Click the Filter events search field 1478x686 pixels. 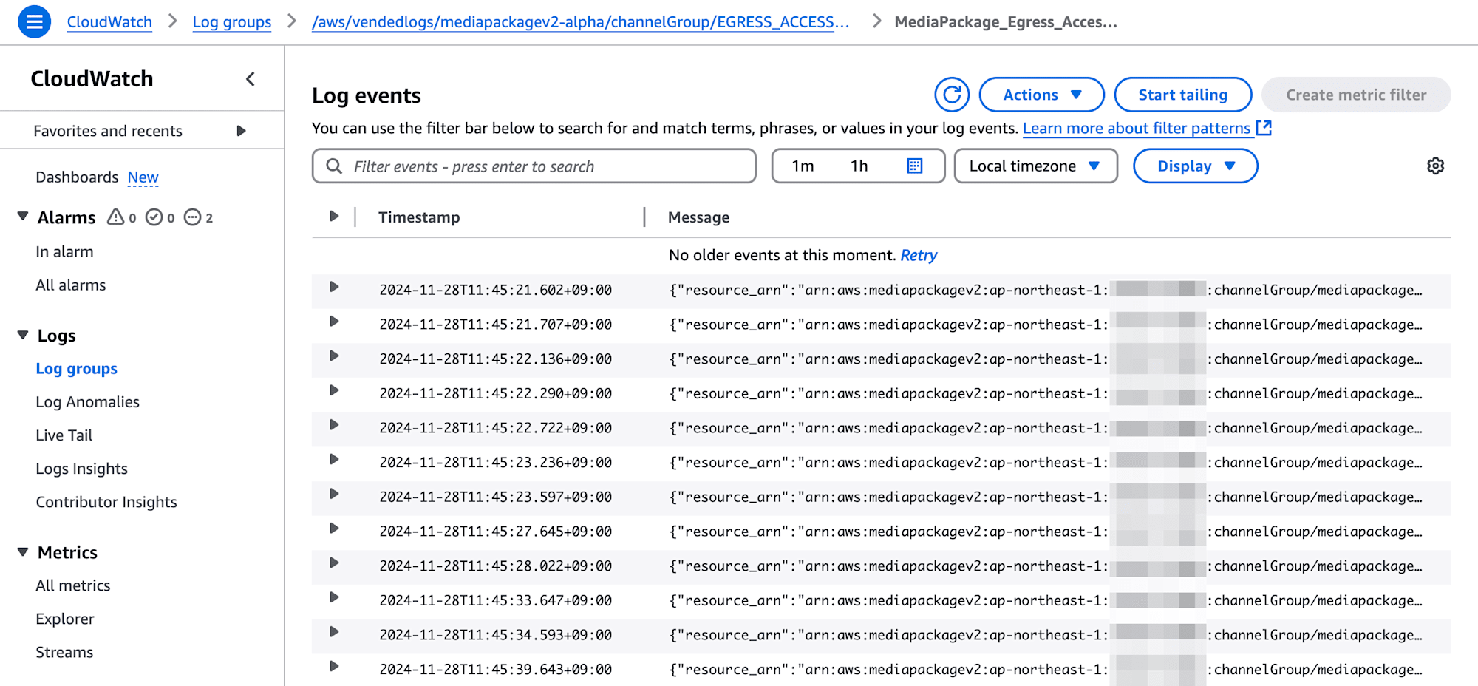pyautogui.click(x=534, y=166)
